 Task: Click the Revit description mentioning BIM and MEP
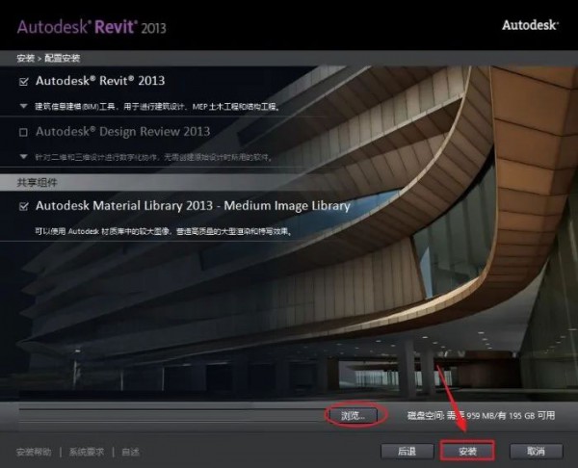tap(158, 107)
